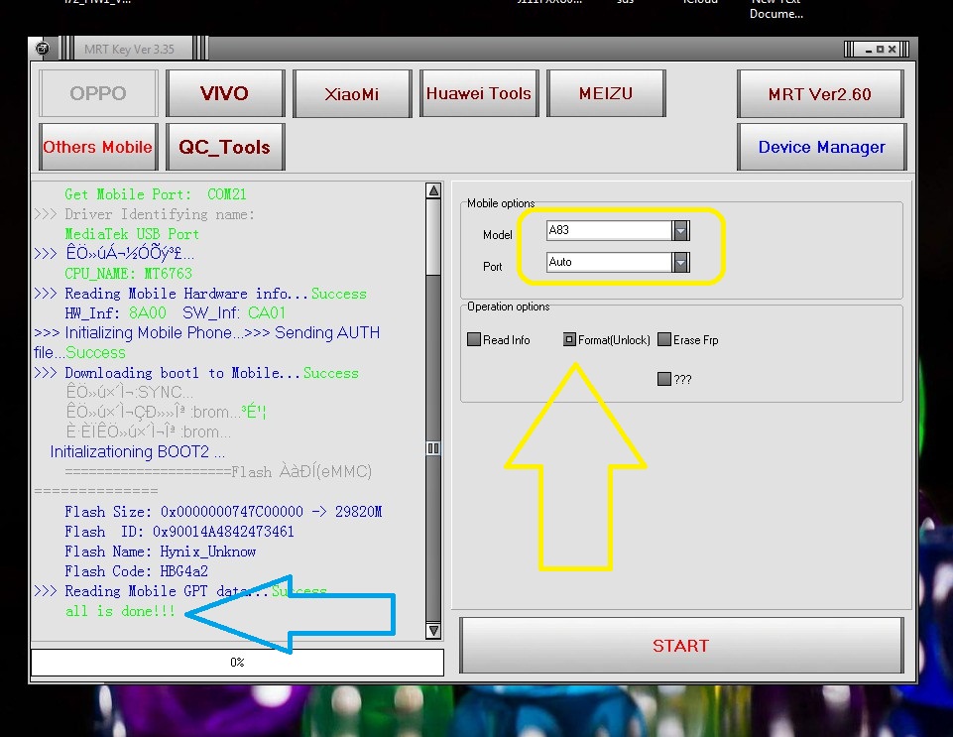Viewport: 953px width, 737px height.
Task: Click the 0% progress bar
Action: [x=238, y=663]
